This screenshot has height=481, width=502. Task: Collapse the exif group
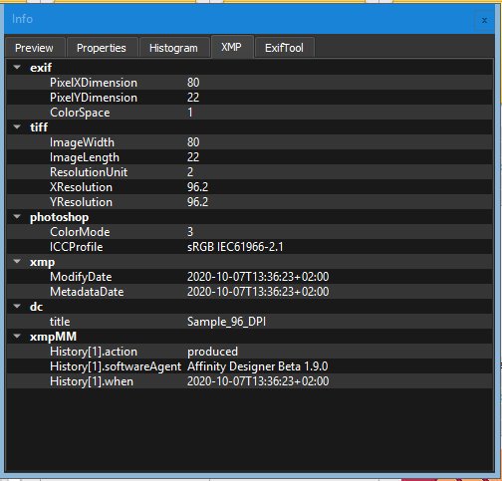(x=17, y=68)
